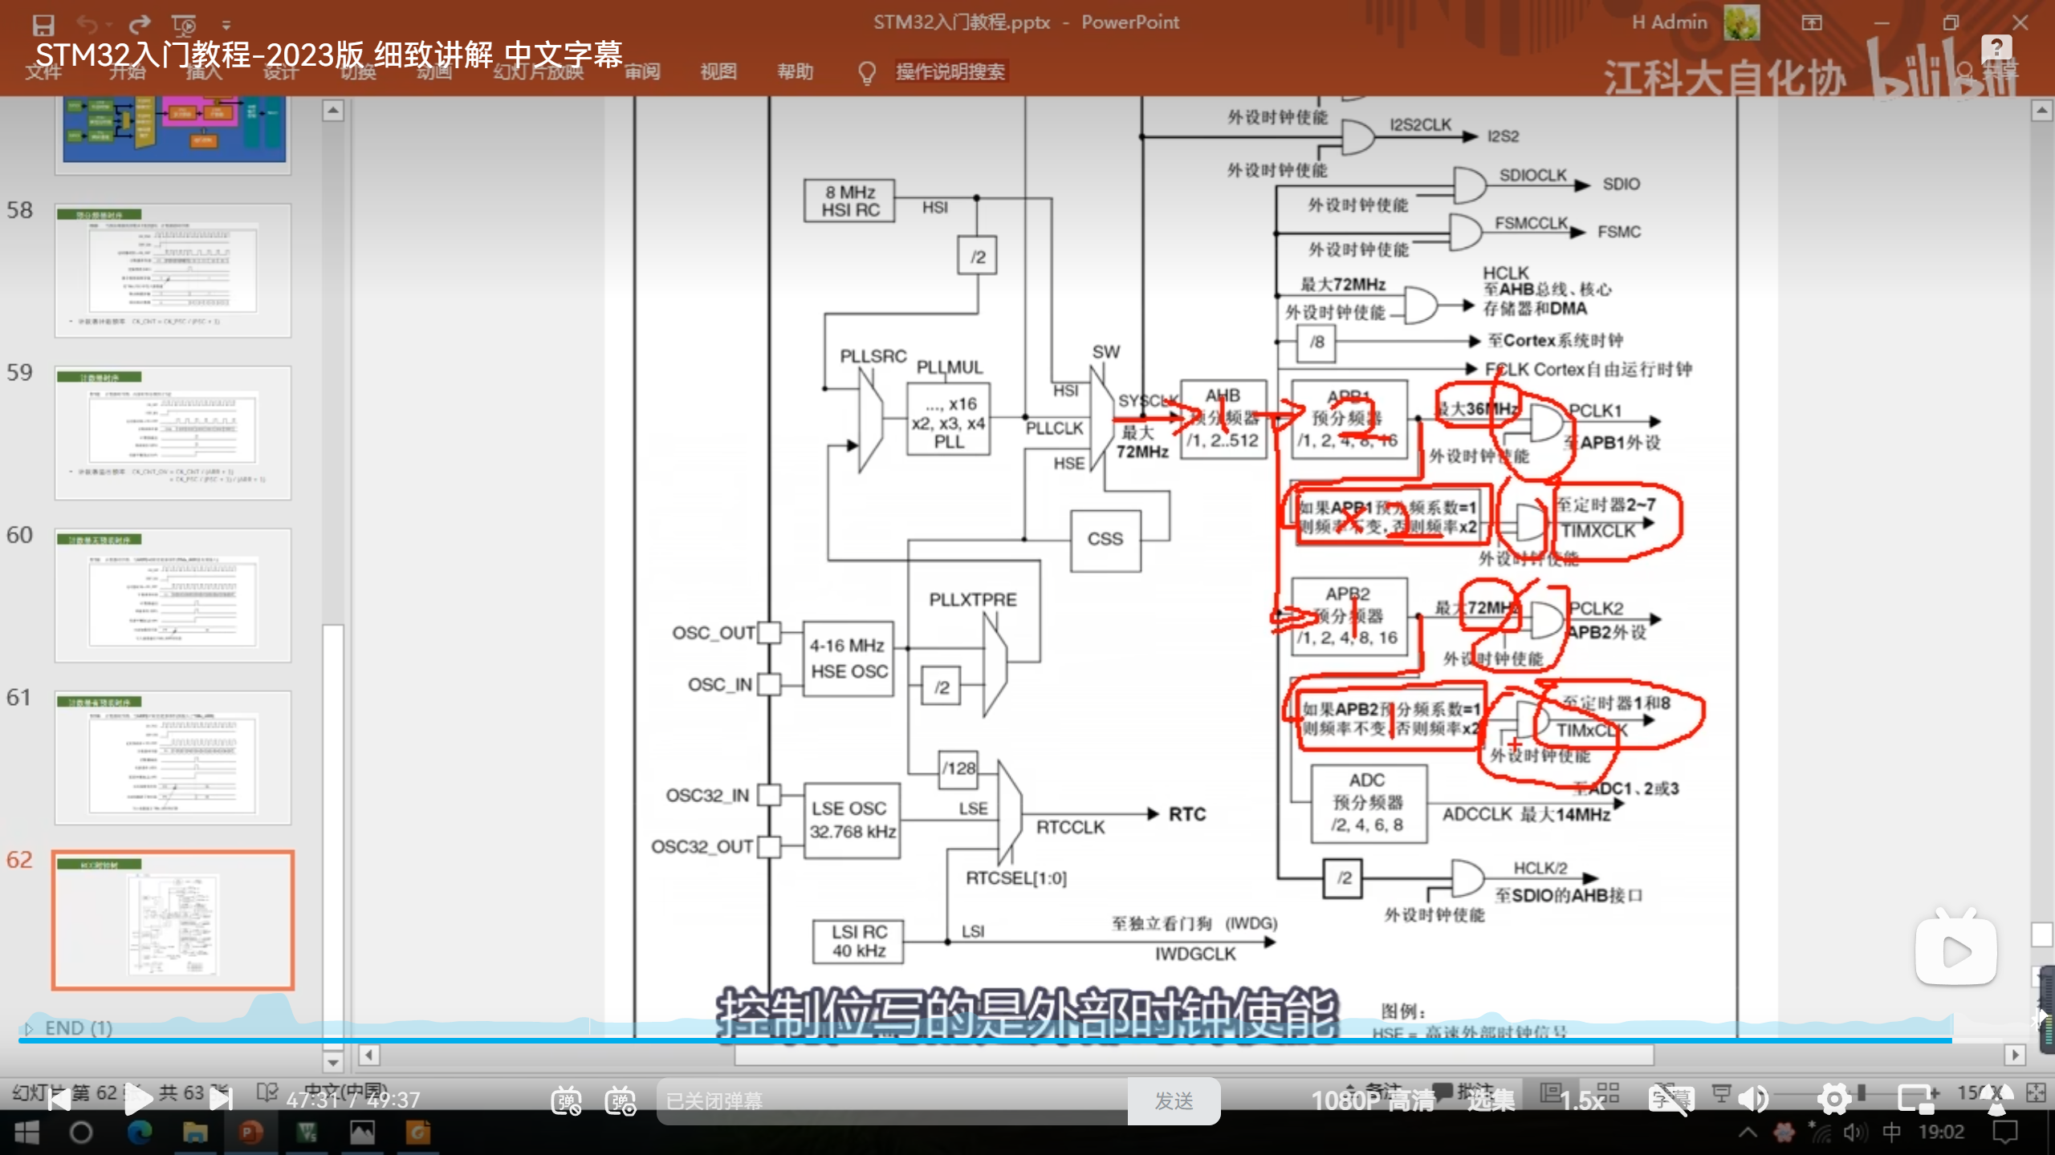
Task: Toggle the 字幕 subtitles off icon
Action: pyautogui.click(x=1671, y=1100)
